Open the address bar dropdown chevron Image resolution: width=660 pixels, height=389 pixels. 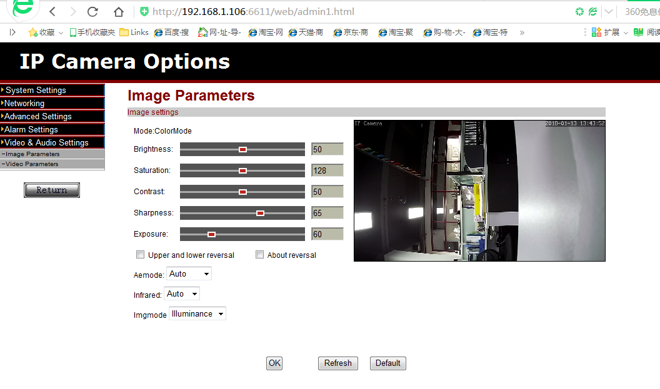[609, 12]
